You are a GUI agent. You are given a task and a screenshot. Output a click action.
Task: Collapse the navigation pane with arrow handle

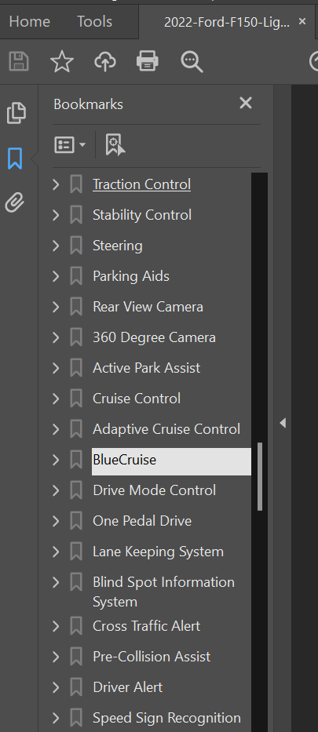click(283, 423)
